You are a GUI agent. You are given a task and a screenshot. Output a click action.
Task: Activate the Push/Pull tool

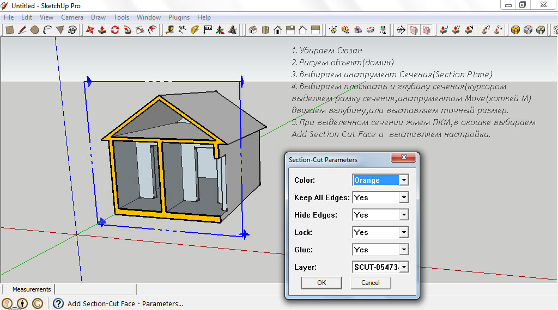[x=102, y=30]
